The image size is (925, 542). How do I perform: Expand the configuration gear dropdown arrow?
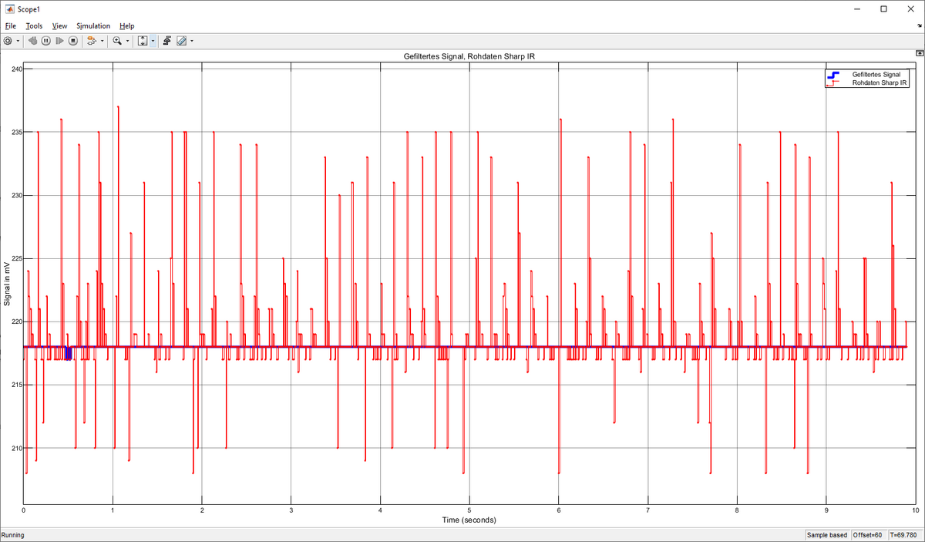coord(18,41)
